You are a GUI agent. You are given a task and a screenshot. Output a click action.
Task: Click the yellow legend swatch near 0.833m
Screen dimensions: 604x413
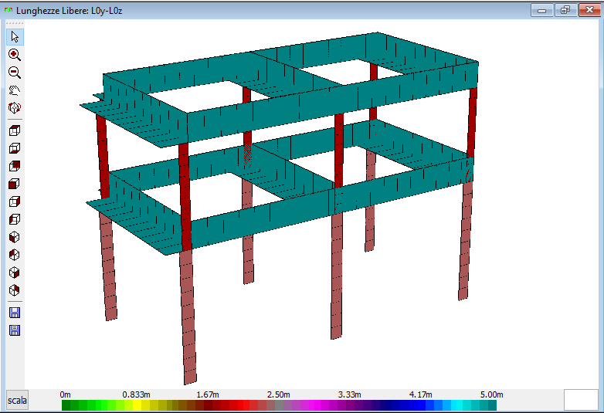pyautogui.click(x=137, y=405)
